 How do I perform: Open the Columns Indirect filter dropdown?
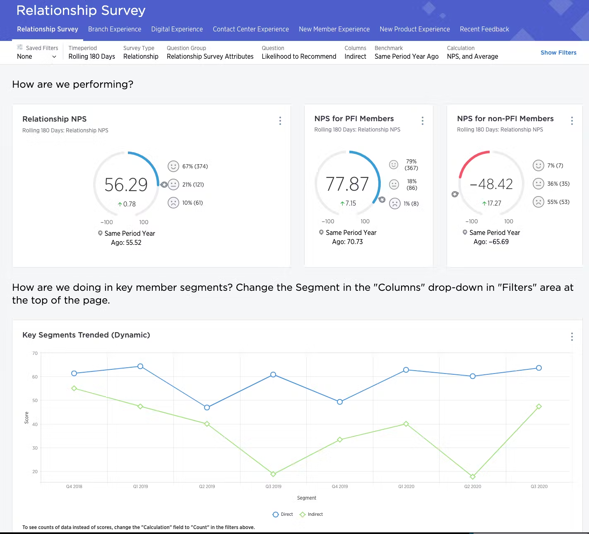(x=355, y=57)
